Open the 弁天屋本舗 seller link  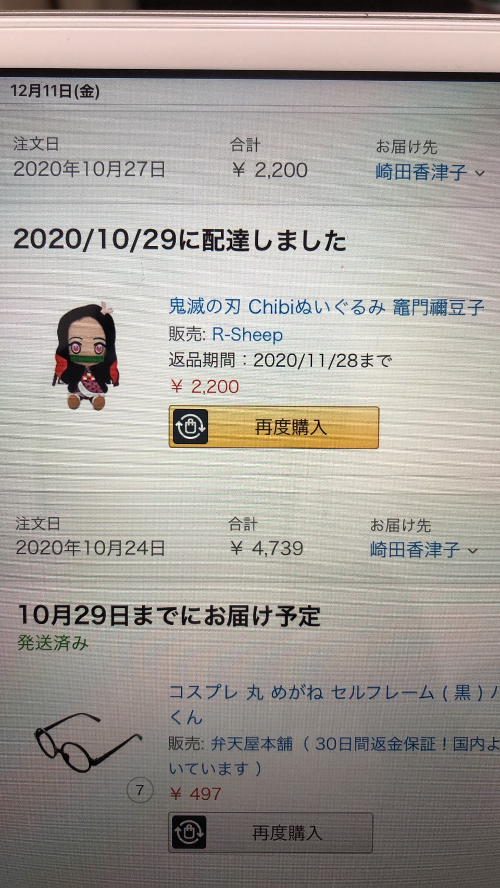pos(252,744)
